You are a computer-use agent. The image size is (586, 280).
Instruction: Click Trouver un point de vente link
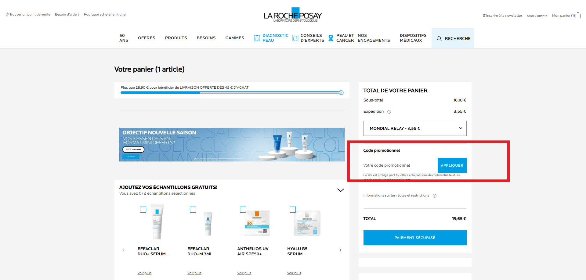(x=30, y=14)
